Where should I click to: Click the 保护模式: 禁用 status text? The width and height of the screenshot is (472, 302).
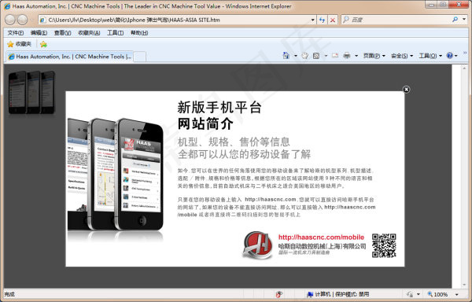click(352, 294)
